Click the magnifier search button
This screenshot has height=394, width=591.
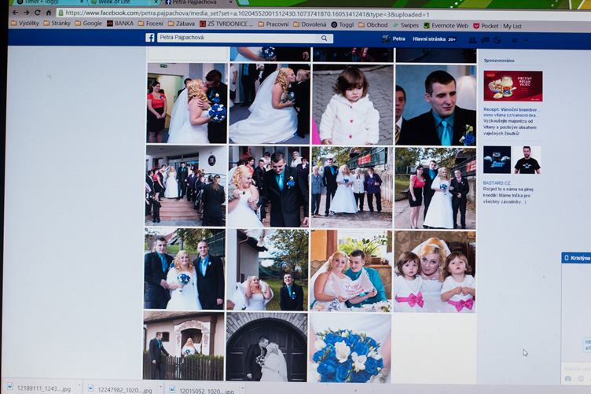tap(324, 38)
